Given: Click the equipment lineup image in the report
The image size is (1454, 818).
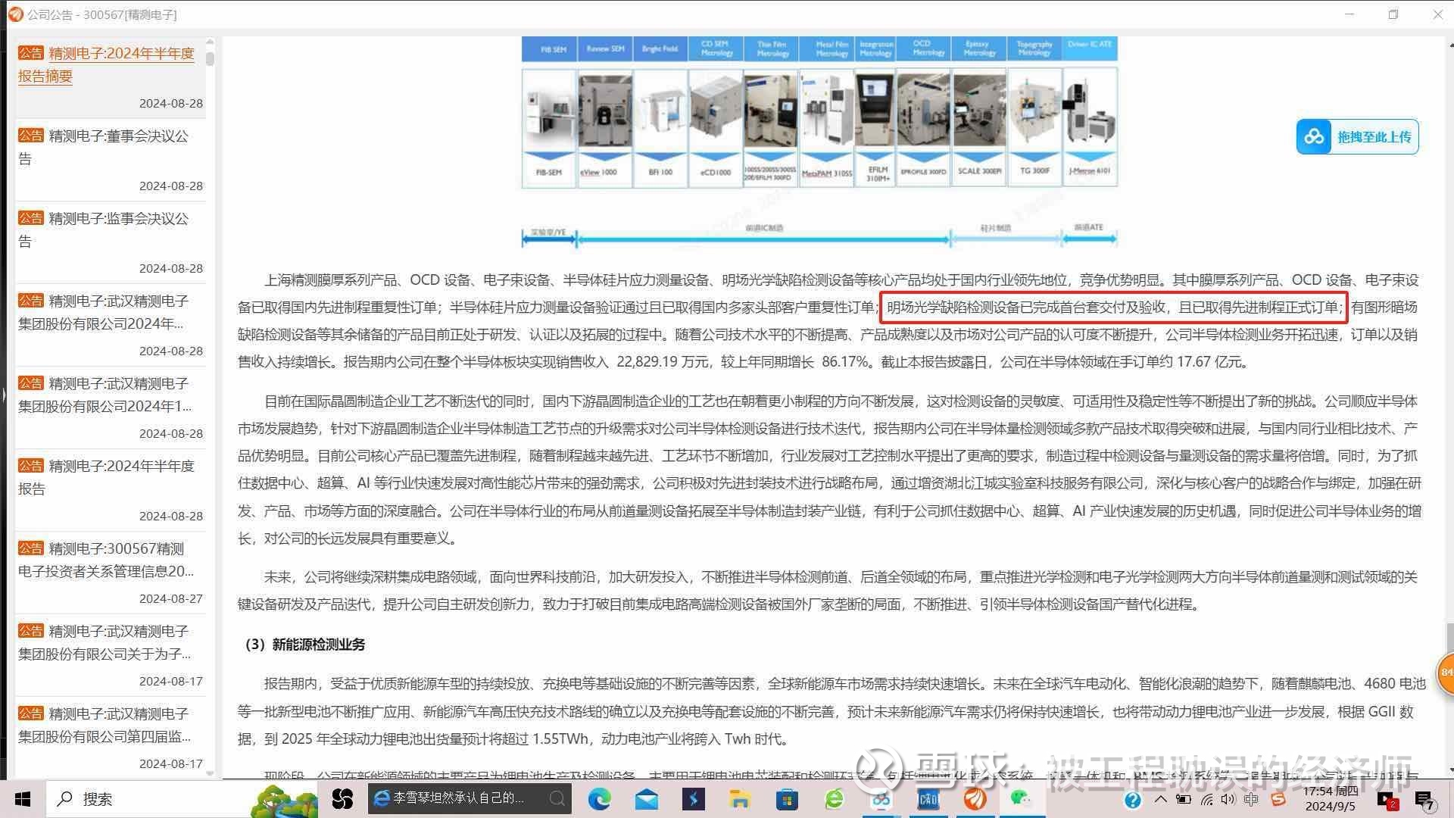Looking at the screenshot, I should click(819, 142).
